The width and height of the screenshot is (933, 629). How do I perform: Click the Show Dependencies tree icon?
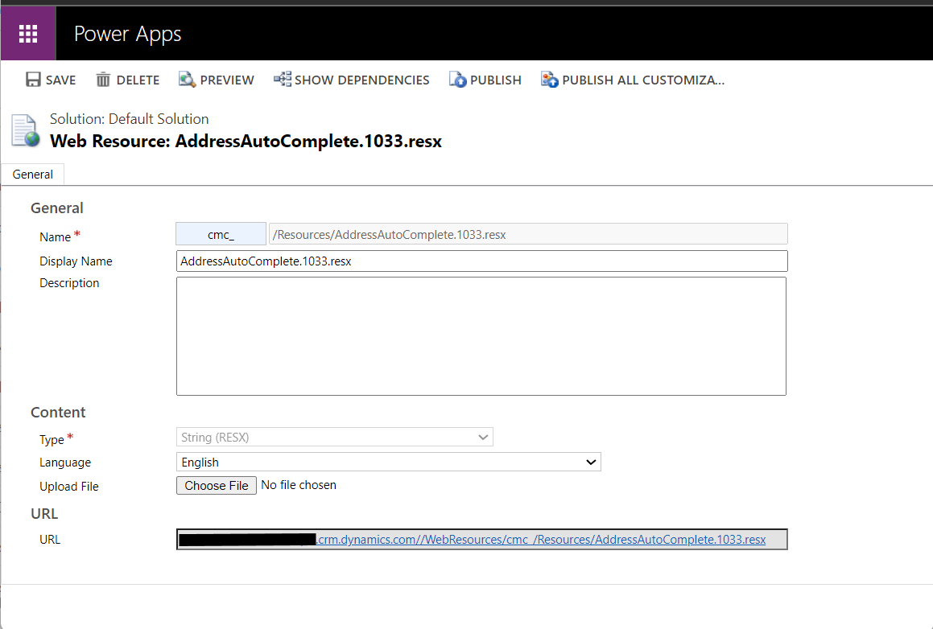click(x=282, y=79)
